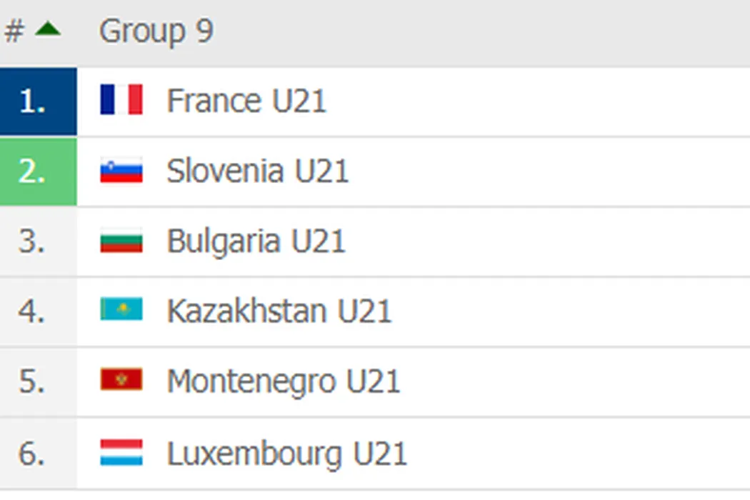Click the Kazakhstan flag icon
The height and width of the screenshot is (500, 750).
(x=121, y=310)
